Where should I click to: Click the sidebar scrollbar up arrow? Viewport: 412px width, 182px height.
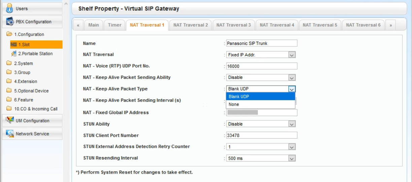point(66,4)
